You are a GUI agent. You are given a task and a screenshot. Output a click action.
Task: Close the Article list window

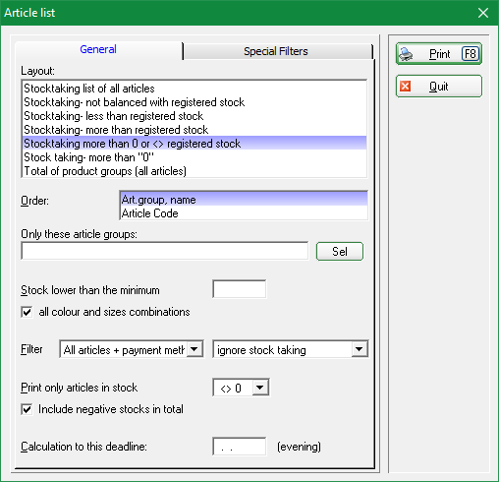click(x=483, y=13)
